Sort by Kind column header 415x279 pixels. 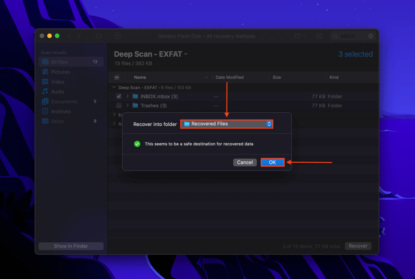tap(334, 77)
